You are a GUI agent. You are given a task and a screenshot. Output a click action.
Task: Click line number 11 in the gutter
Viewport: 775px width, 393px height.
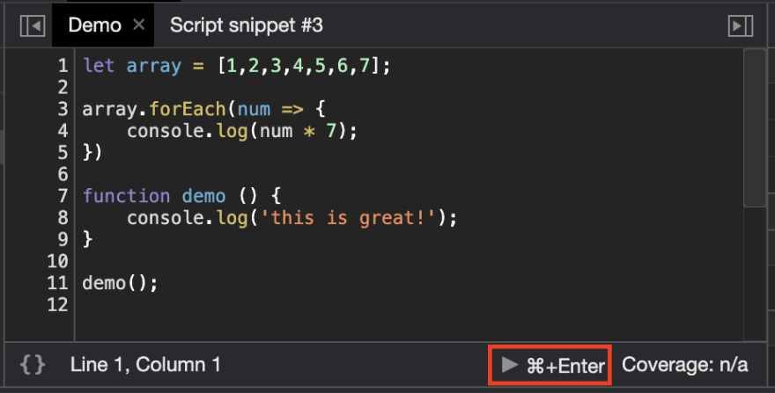tap(58, 283)
